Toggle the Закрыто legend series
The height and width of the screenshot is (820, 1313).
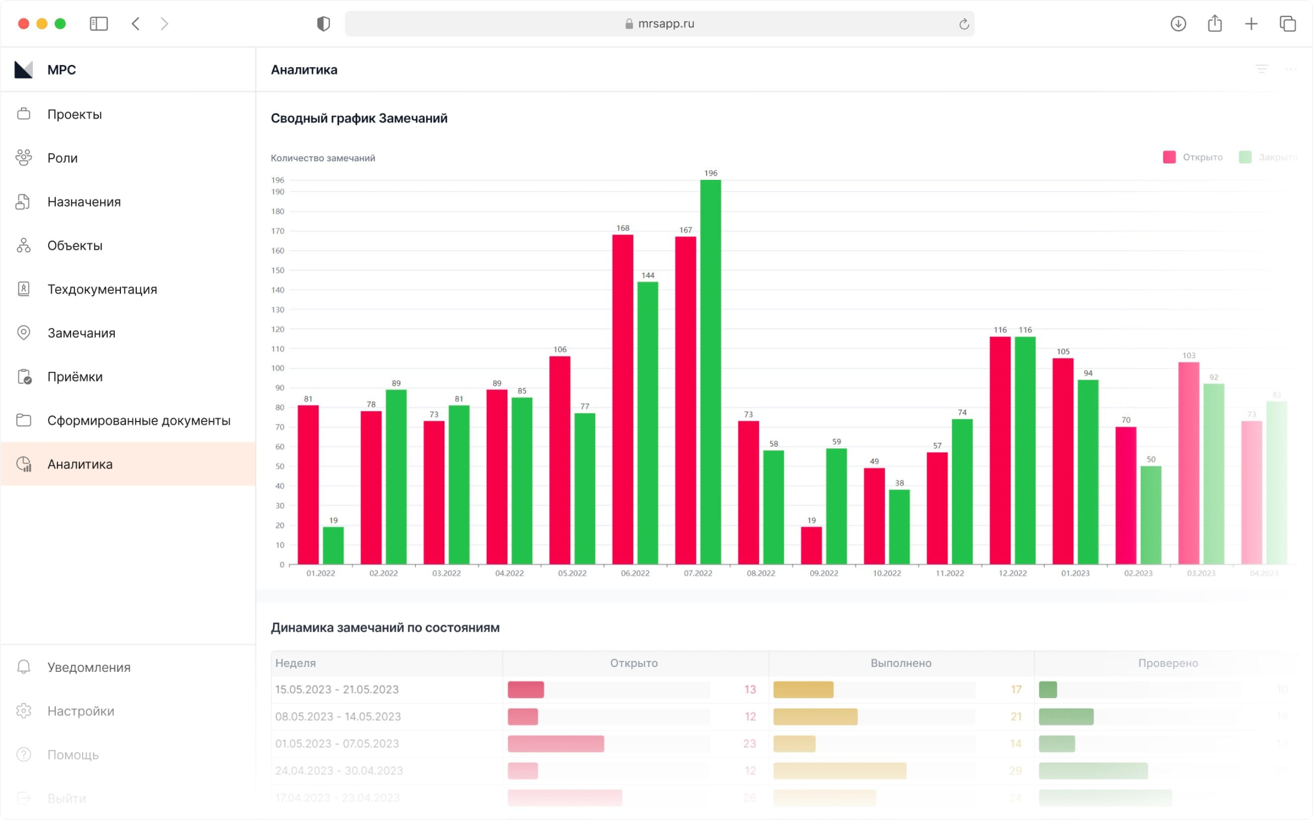pos(1268,157)
